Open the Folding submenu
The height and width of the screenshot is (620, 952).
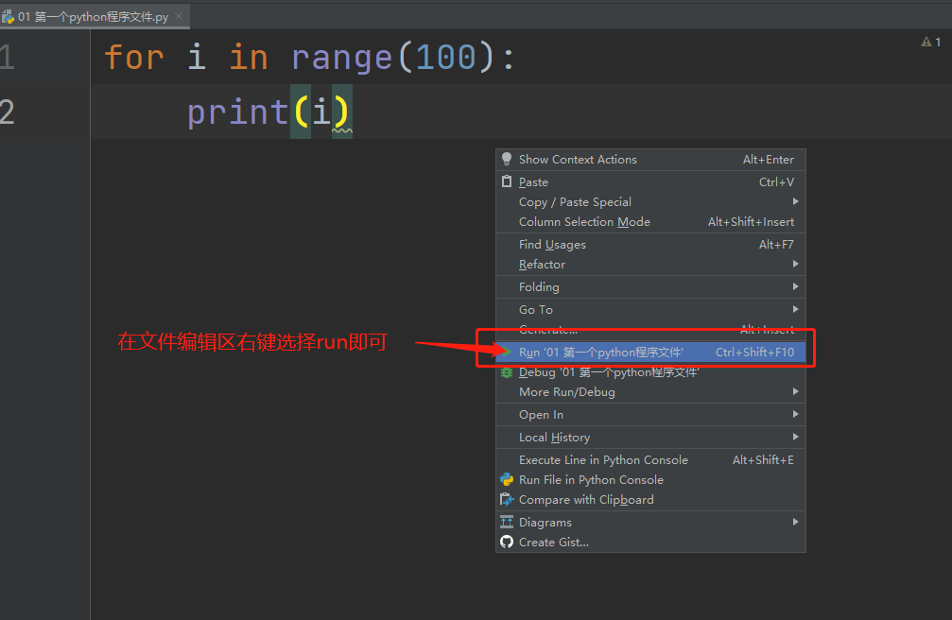click(650, 286)
